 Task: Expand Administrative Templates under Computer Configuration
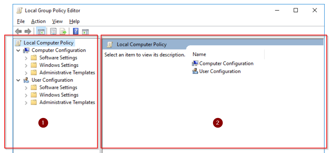26,73
